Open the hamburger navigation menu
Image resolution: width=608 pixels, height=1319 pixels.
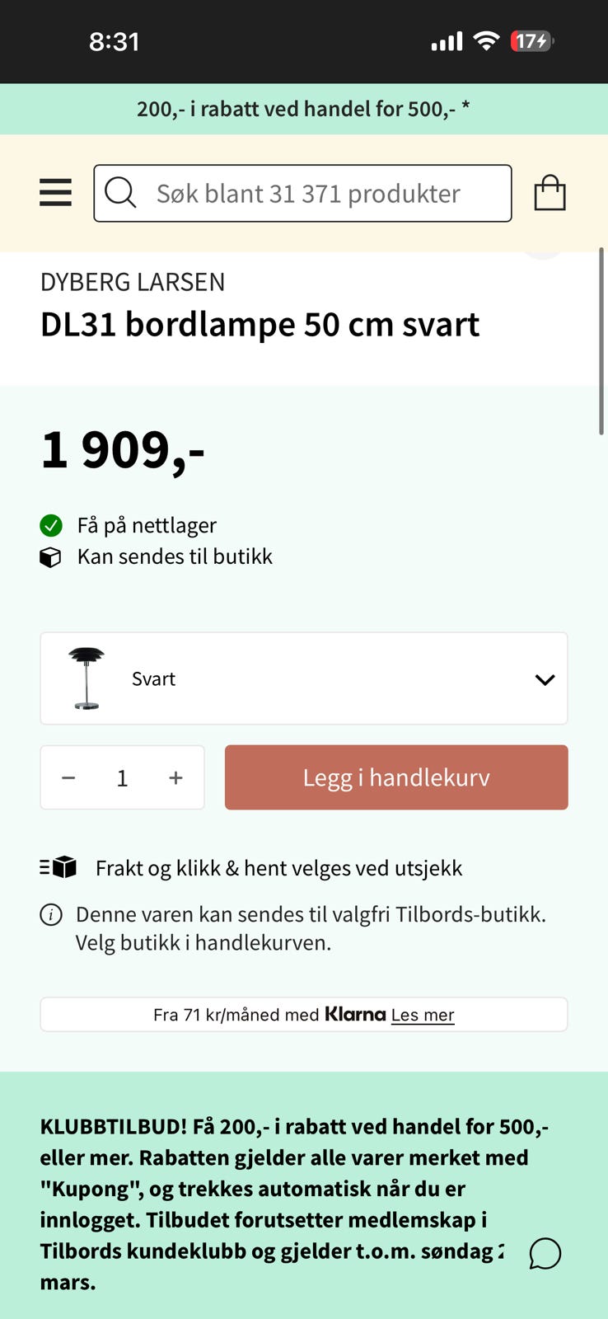(55, 193)
